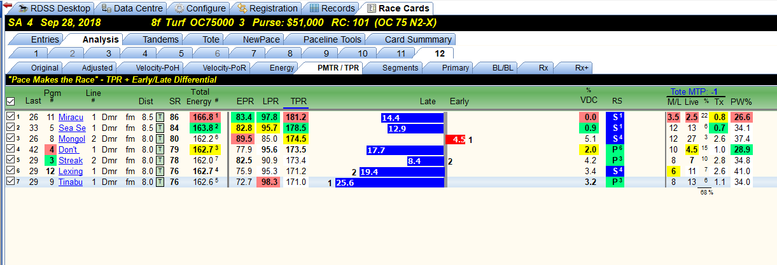This screenshot has height=265, width=777.
Task: Open Paceline Tools sub-tab
Action: 332,39
